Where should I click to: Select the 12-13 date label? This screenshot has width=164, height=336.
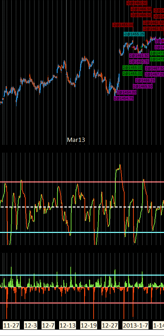point(68,325)
